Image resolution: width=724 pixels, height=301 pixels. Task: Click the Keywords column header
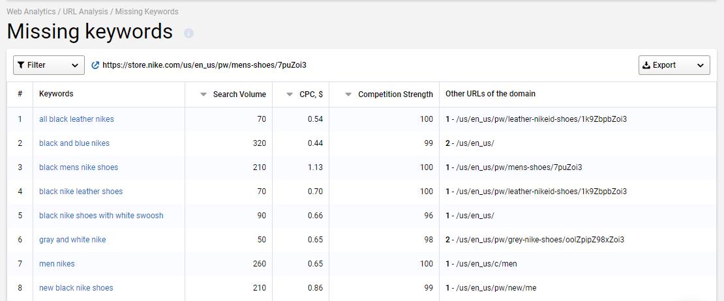click(x=56, y=94)
